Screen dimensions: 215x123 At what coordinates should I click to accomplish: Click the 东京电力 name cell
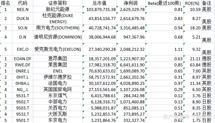pyautogui.click(x=58, y=120)
